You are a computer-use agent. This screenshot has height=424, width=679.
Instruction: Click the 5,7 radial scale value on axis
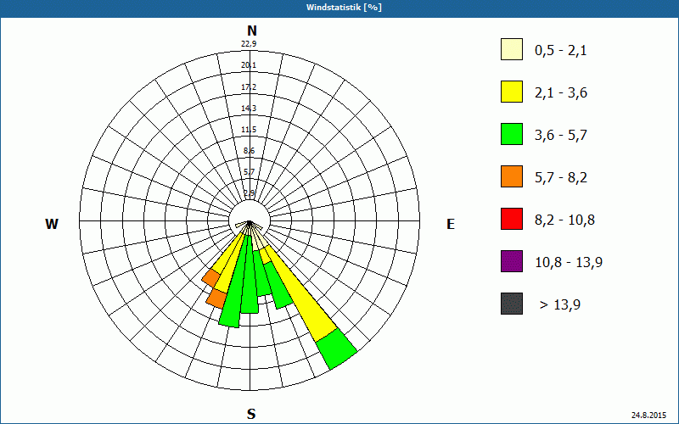(x=250, y=172)
